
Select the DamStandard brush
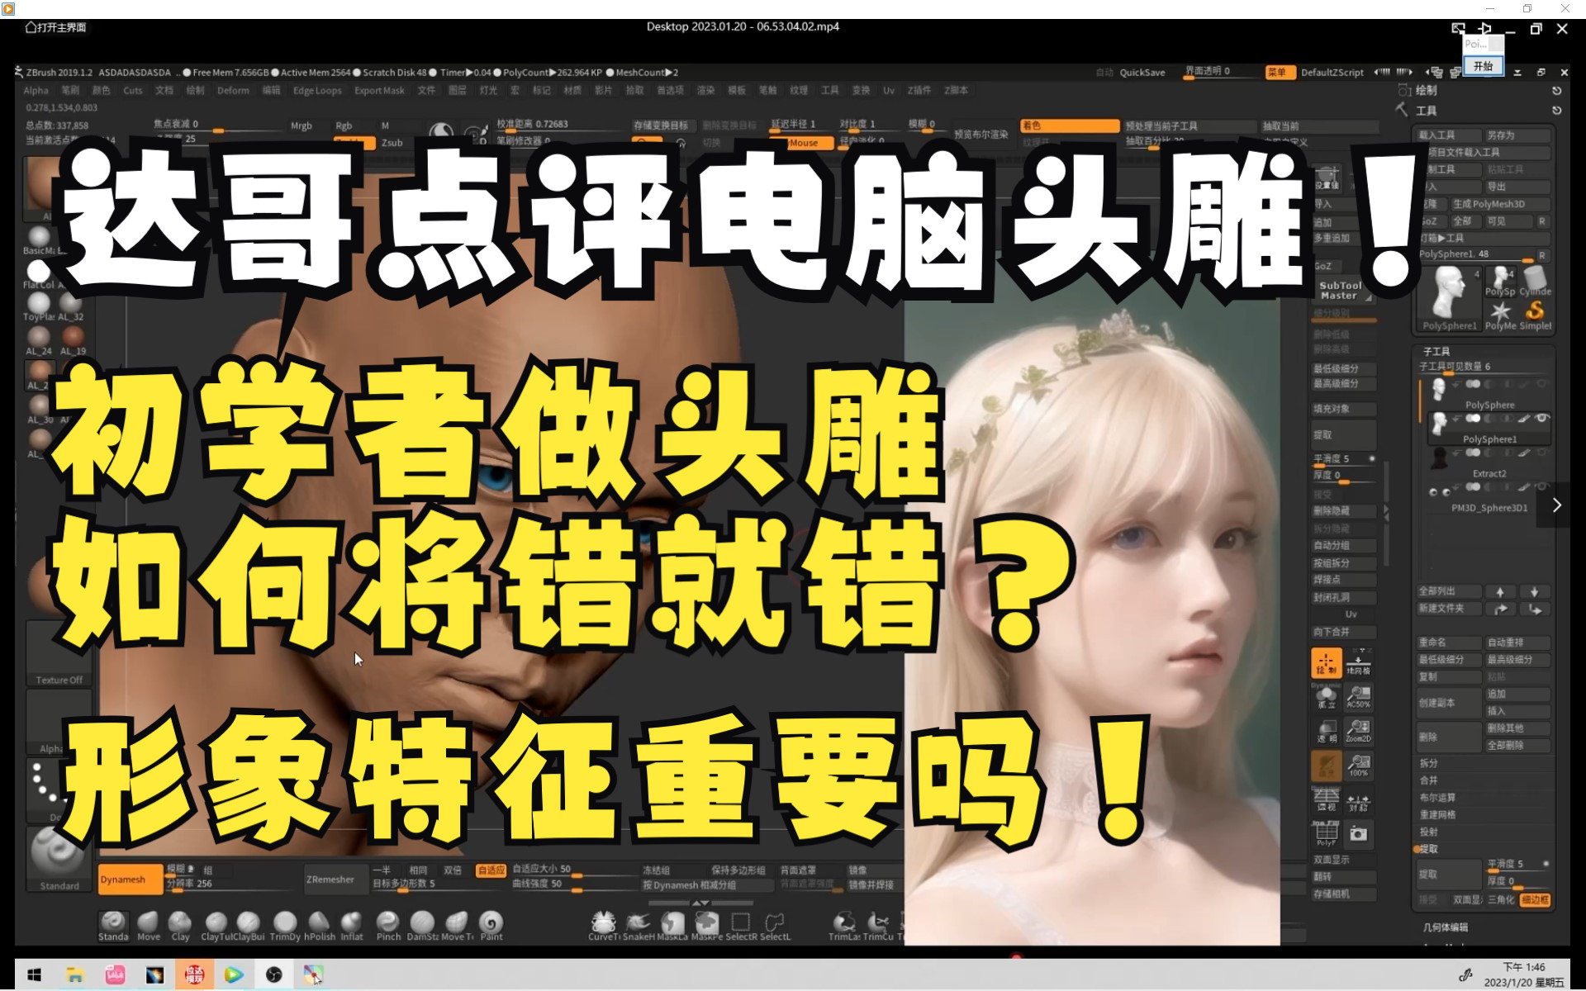(x=422, y=925)
